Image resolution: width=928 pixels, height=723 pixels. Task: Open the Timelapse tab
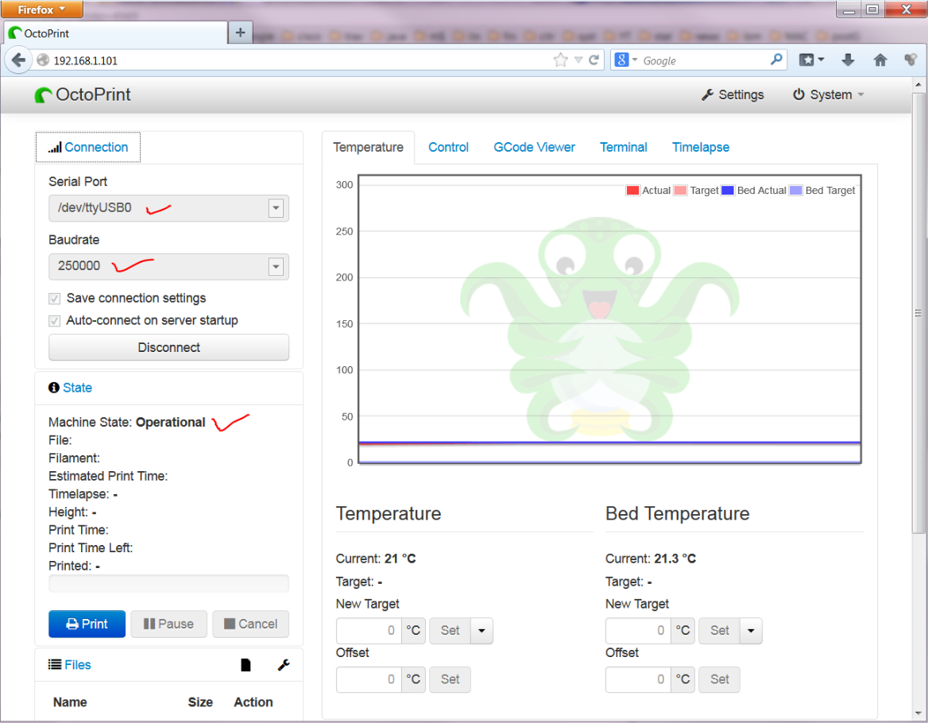(701, 147)
